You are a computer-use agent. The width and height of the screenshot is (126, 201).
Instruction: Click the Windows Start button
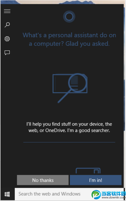coord(7,194)
